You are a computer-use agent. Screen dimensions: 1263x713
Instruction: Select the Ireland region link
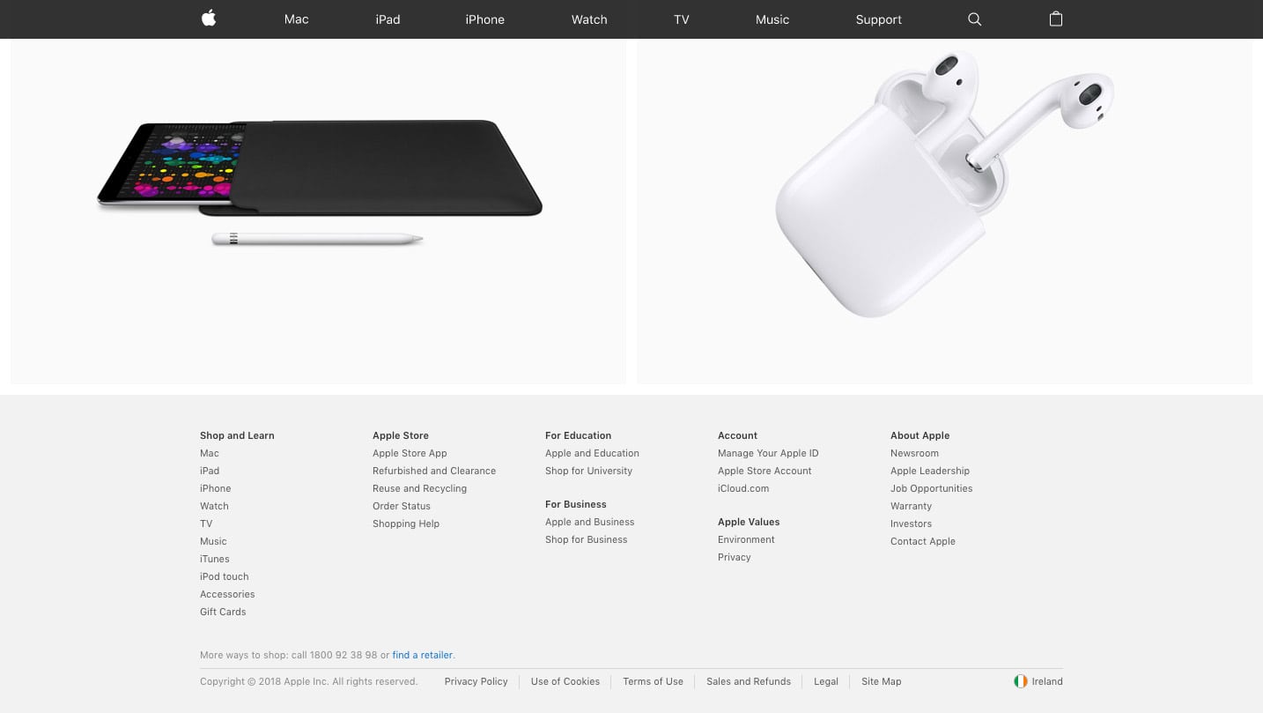(1047, 681)
